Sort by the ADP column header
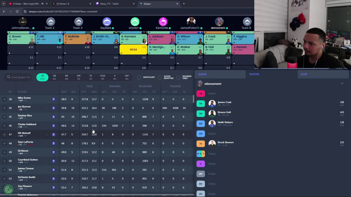351x197 pixels. [64, 92]
